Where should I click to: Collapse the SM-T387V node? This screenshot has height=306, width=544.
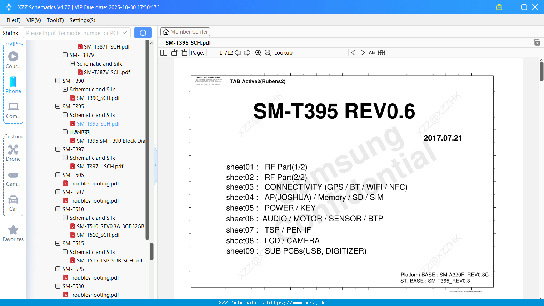point(65,55)
